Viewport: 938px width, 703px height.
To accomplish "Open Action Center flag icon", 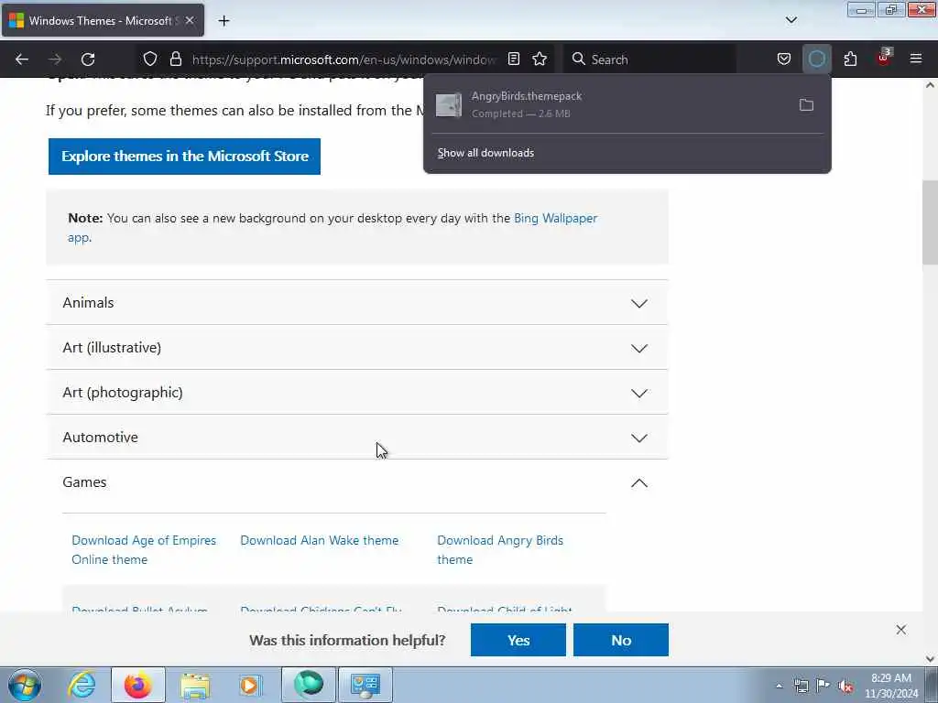I will click(823, 686).
